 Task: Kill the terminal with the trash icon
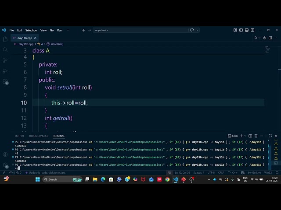(x=256, y=136)
